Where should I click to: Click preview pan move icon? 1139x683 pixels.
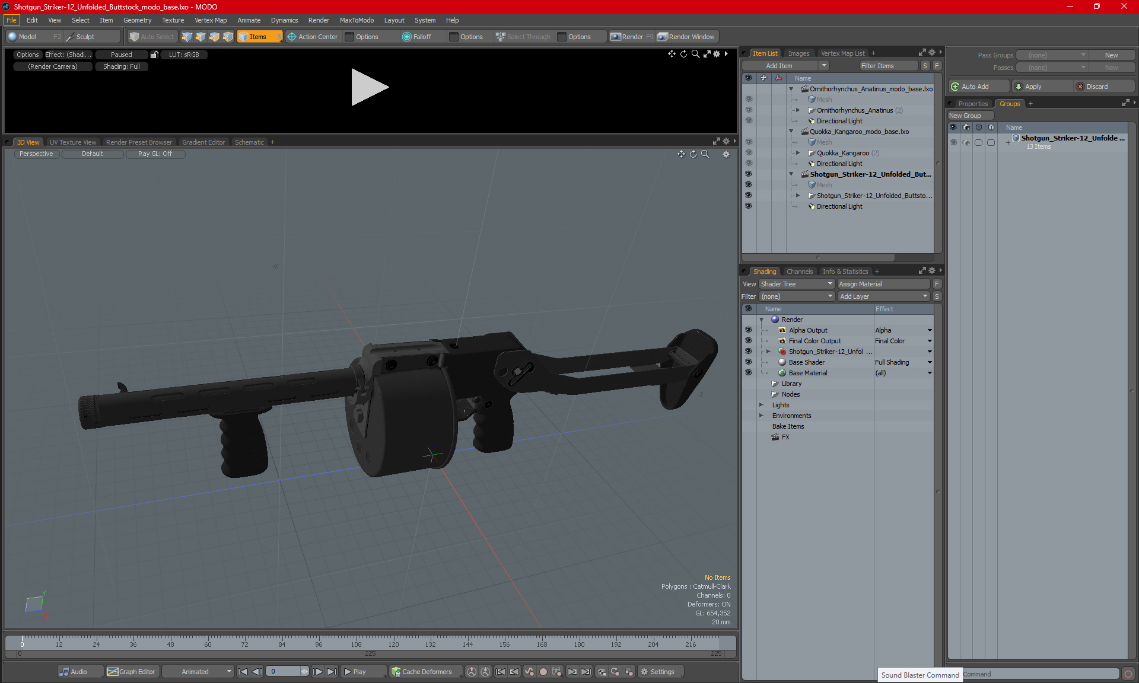point(672,54)
